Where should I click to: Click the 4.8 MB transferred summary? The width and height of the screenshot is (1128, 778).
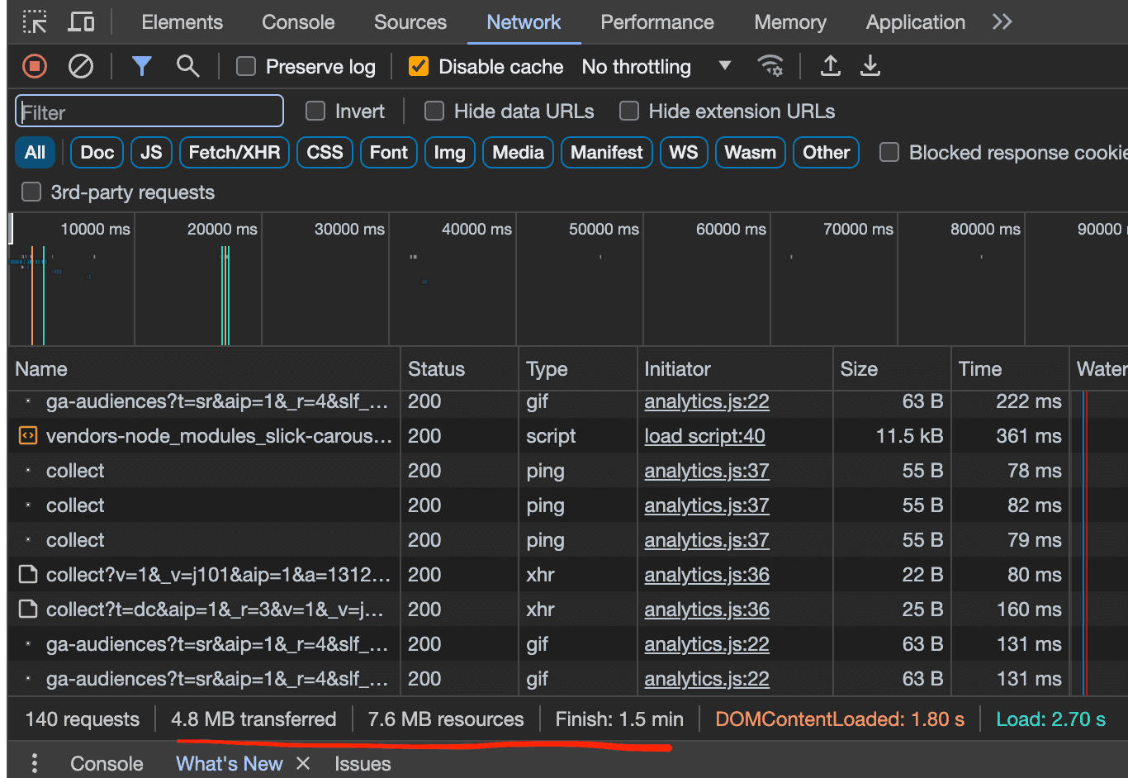[x=254, y=719]
